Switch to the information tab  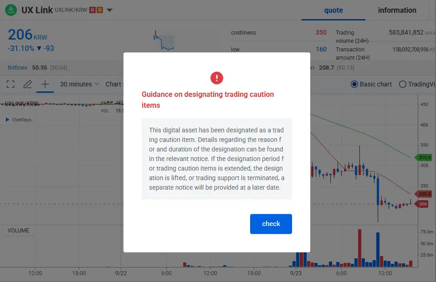(397, 10)
